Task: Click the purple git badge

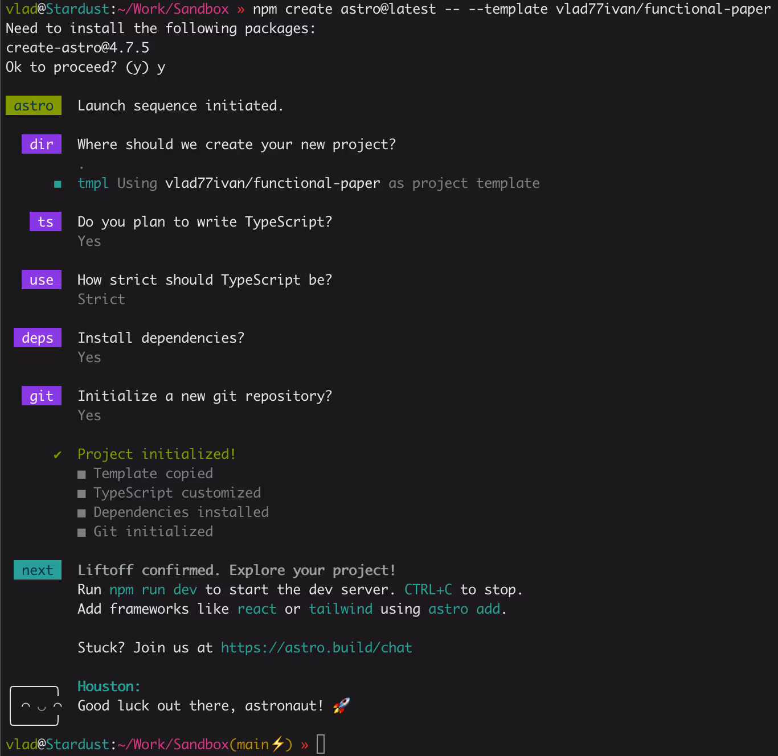Action: (x=42, y=396)
